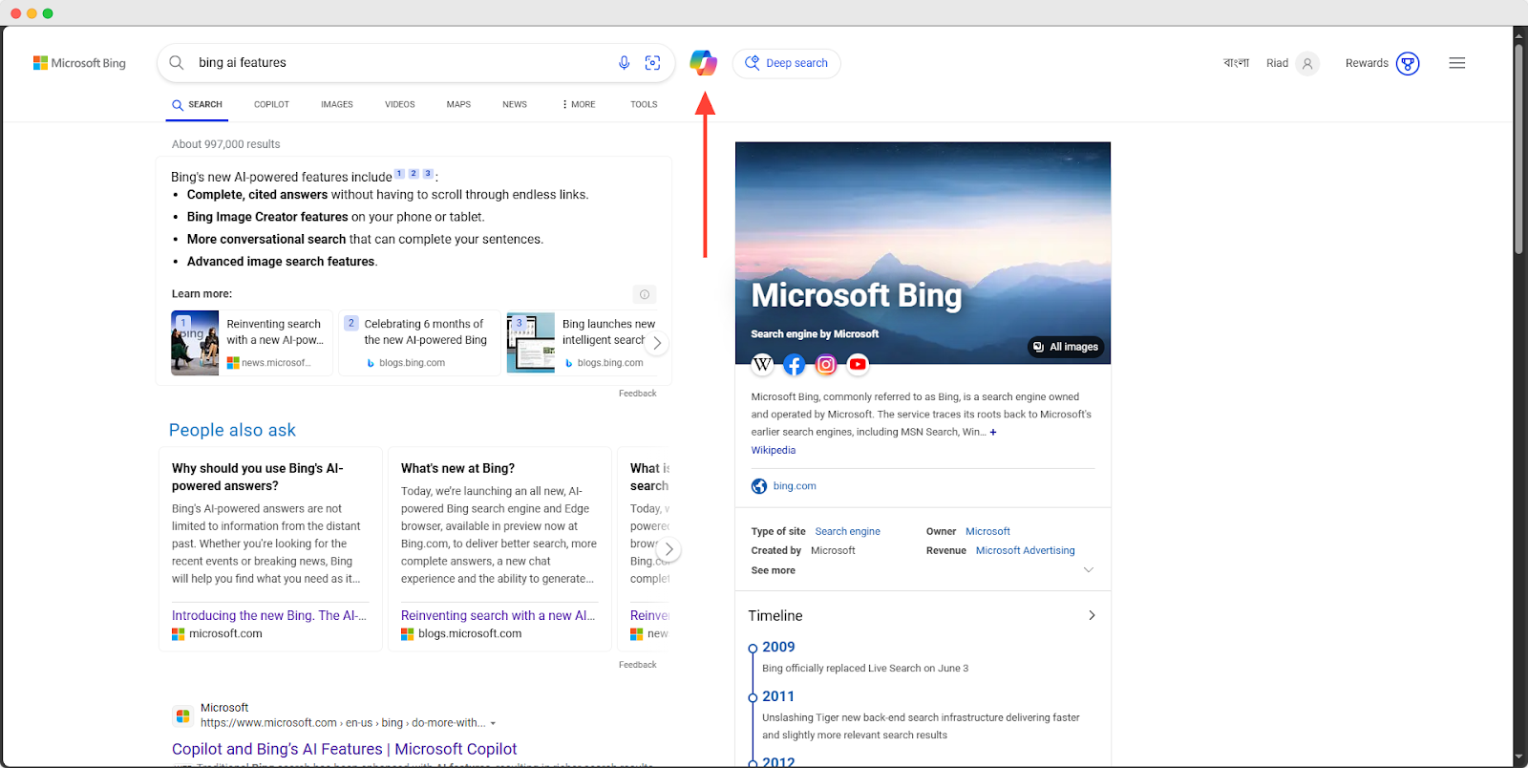The height and width of the screenshot is (768, 1528).
Task: Switch to the VIDEOS tab
Action: pos(399,104)
